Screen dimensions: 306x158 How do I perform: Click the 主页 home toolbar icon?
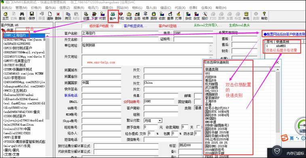click(6, 16)
